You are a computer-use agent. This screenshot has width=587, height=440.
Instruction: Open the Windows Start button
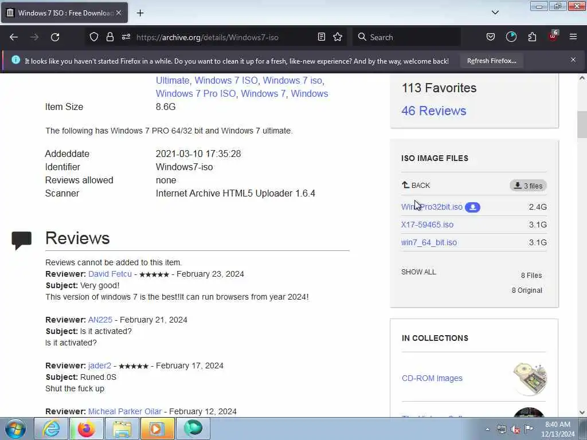click(15, 429)
